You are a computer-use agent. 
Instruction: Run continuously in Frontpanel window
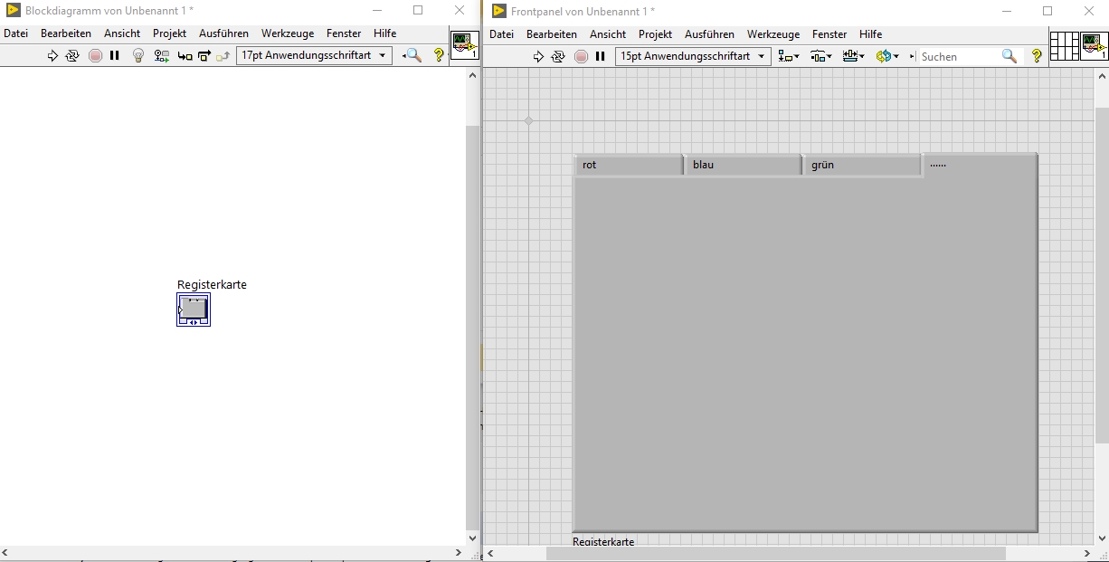558,56
